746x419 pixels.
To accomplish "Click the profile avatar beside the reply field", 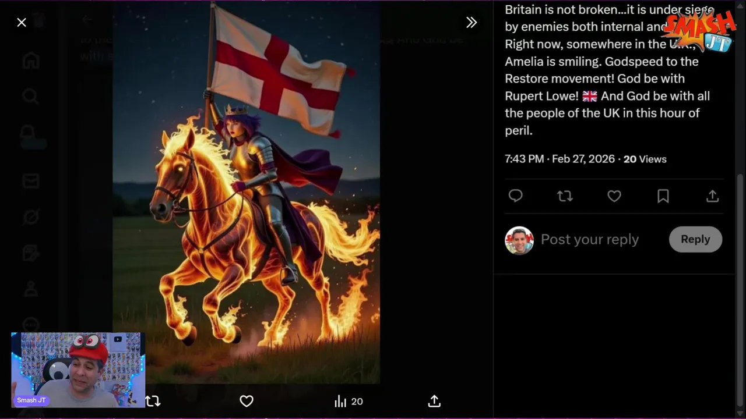I will click(x=519, y=240).
